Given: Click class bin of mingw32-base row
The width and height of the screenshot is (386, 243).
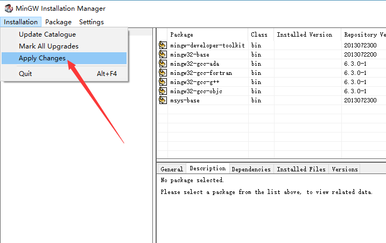Looking at the screenshot, I should pyautogui.click(x=256, y=54).
